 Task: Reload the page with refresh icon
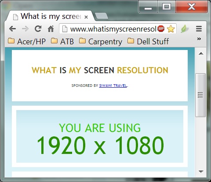[x=38, y=29]
